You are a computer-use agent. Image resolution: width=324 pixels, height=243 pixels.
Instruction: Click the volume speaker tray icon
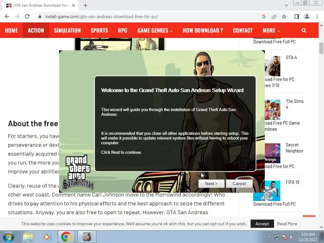(292, 237)
